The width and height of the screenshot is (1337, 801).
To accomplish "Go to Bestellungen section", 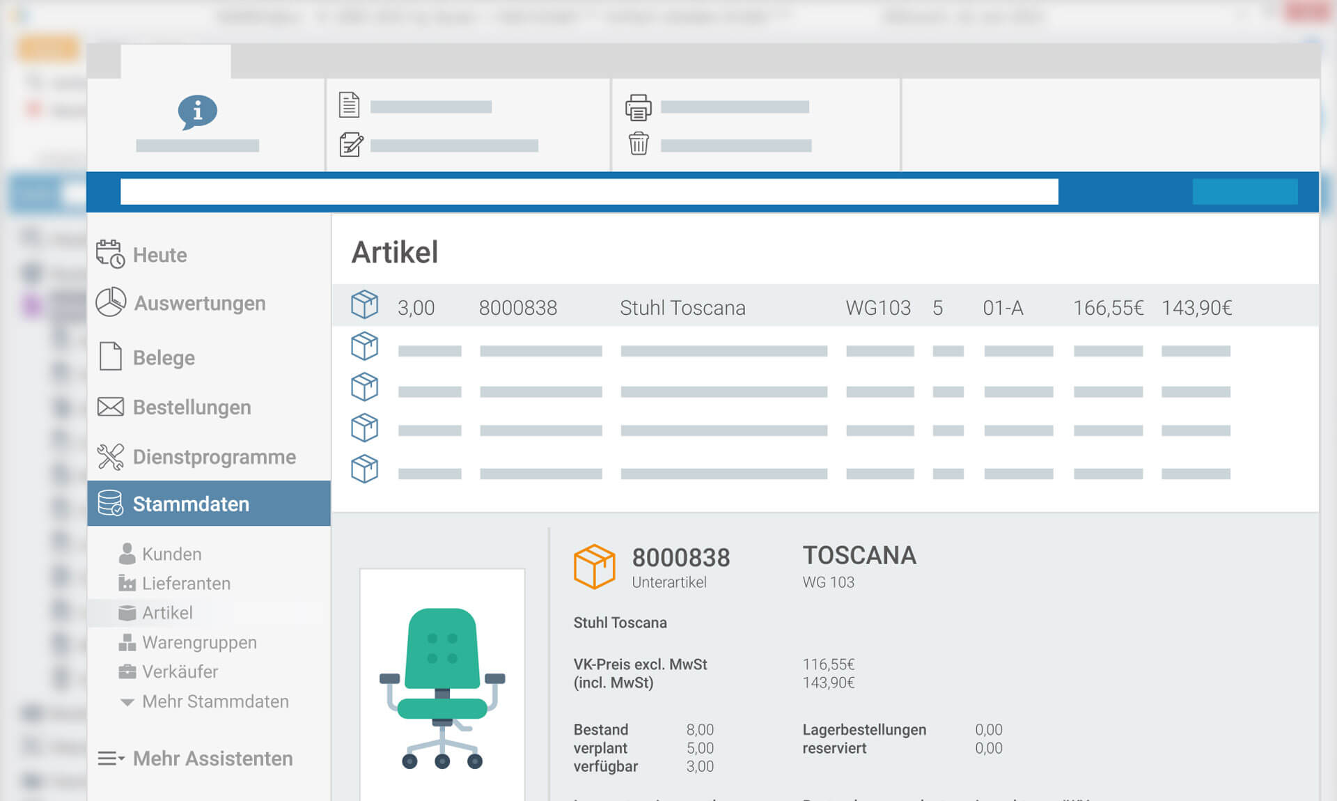I will [191, 407].
